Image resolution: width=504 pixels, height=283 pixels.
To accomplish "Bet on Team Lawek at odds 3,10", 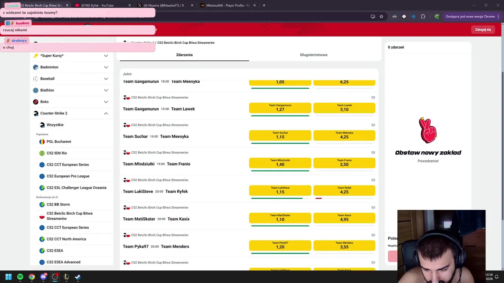I will [345, 108].
